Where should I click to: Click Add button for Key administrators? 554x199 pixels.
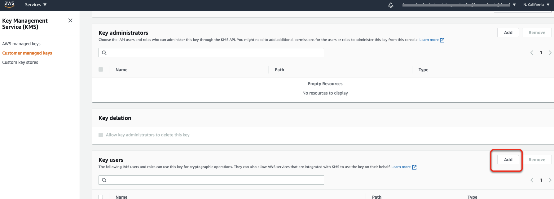point(508,33)
